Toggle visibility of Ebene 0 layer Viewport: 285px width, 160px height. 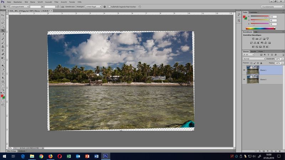coord(244,79)
